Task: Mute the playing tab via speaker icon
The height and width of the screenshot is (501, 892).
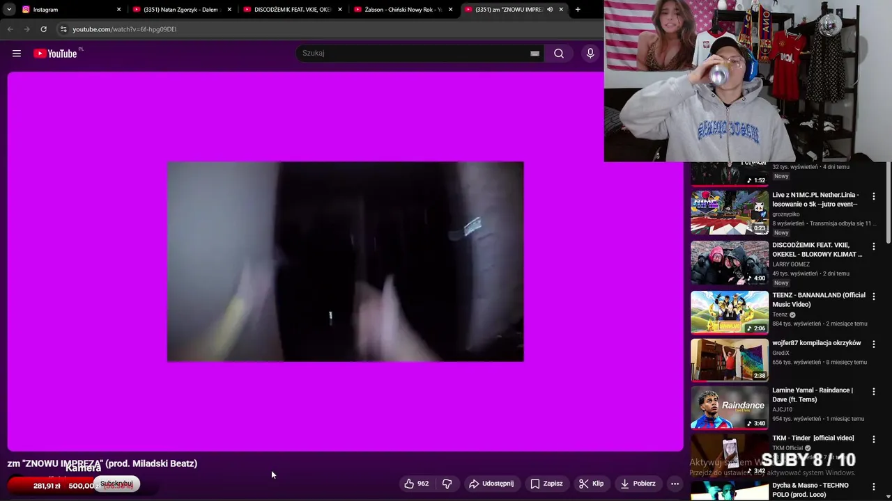Action: click(x=550, y=10)
